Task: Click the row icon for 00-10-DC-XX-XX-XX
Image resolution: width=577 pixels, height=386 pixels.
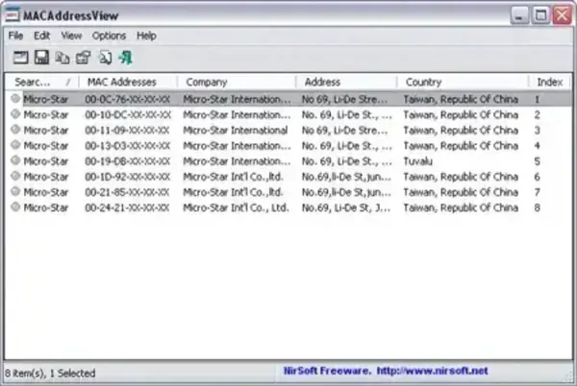Action: pos(15,114)
